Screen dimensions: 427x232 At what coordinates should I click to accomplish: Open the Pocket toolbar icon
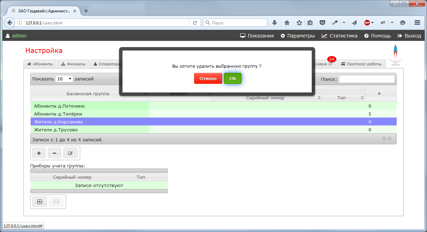click(322, 23)
